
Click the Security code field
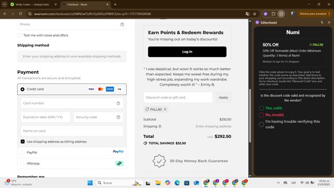98,117
